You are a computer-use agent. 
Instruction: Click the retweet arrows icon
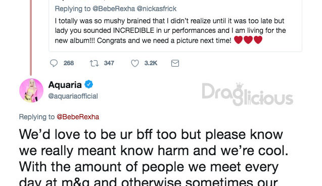pyautogui.click(x=94, y=63)
